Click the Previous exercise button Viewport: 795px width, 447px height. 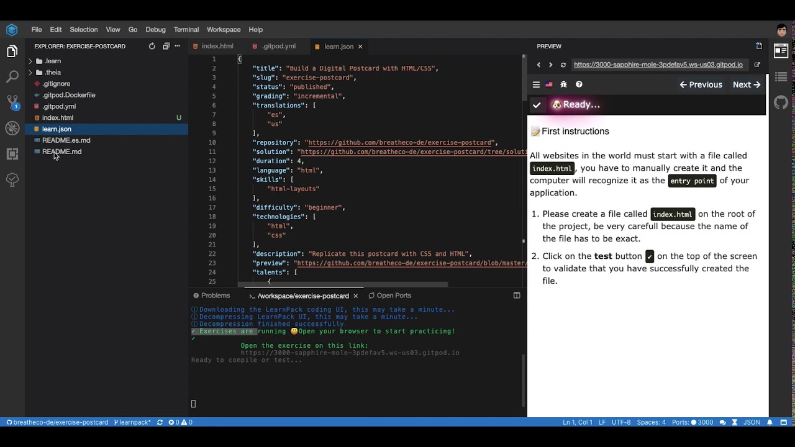pyautogui.click(x=701, y=84)
